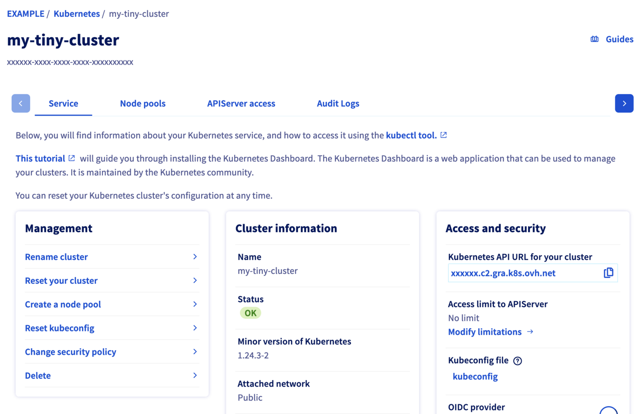
Task: Download the kubeconfig file
Action: 475,376
